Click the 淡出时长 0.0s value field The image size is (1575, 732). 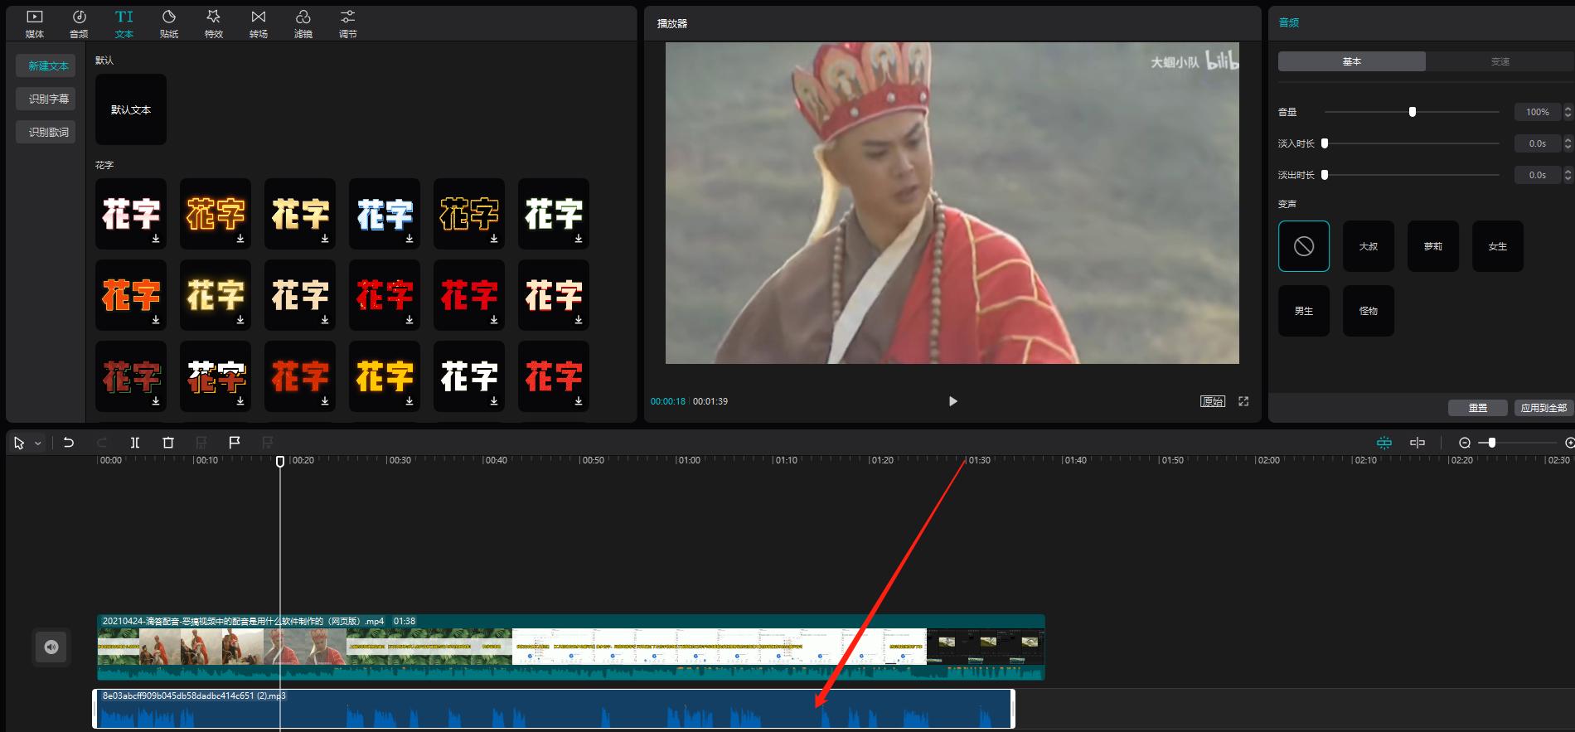pos(1538,175)
